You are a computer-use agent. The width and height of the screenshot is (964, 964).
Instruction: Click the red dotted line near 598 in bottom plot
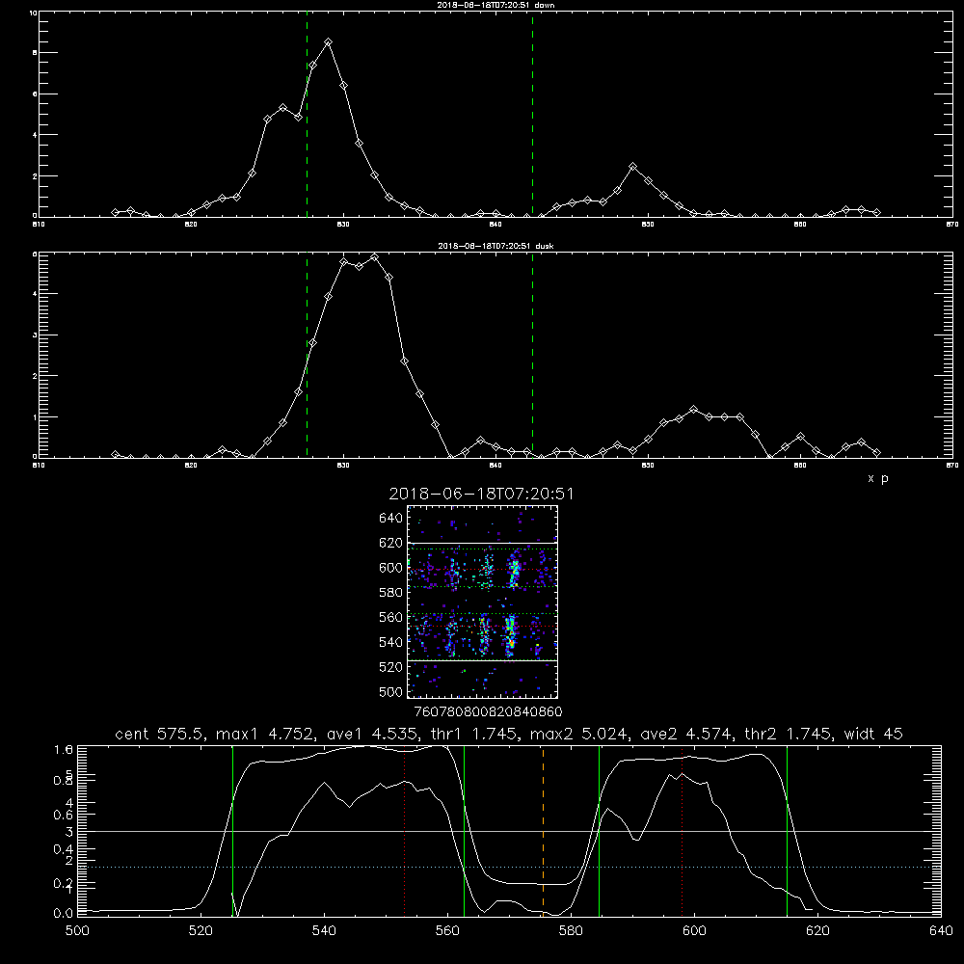point(682,830)
